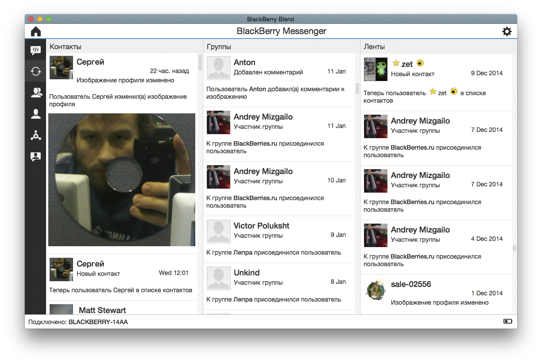The image size is (542, 364).
Task: Open the invites person-in-bubble sidebar icon
Action: pyautogui.click(x=35, y=157)
